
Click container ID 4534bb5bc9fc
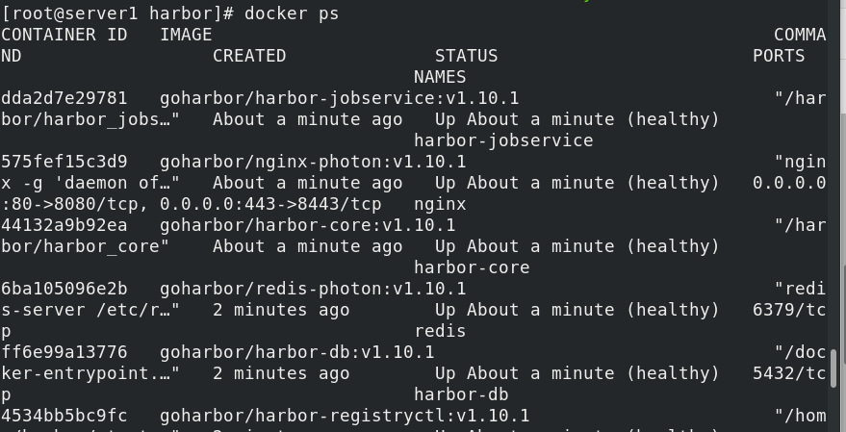64,416
